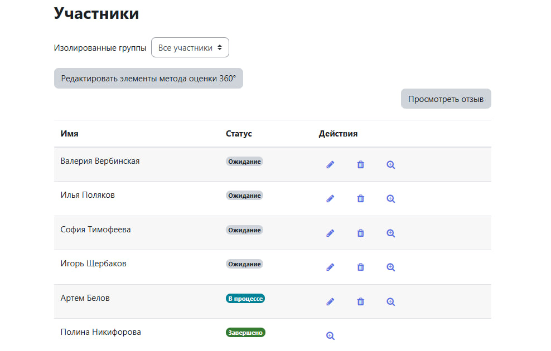Screen dimensions: 551x351
Task: Click the В процессе status badge
Action: [245, 299]
